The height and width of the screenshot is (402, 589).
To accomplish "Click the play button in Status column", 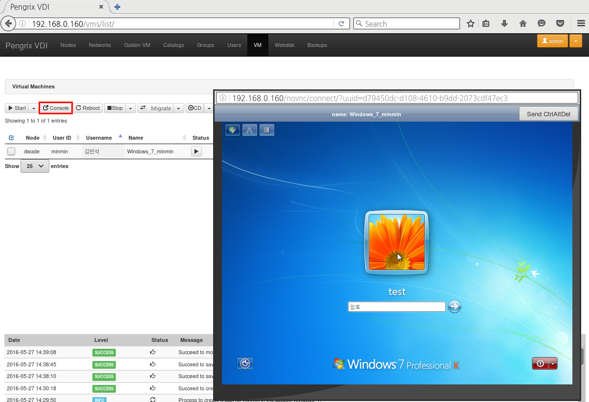I will tap(196, 151).
